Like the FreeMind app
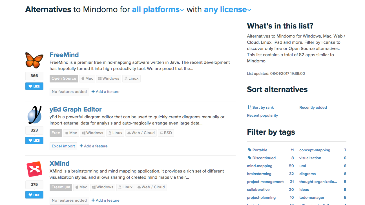Screen dimensions: 365x205 (x=34, y=86)
